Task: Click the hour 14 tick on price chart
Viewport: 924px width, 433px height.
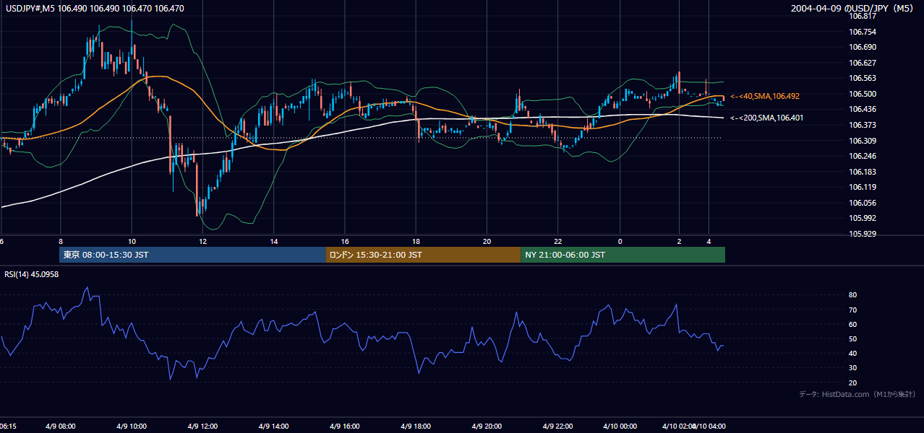Action: tap(274, 242)
